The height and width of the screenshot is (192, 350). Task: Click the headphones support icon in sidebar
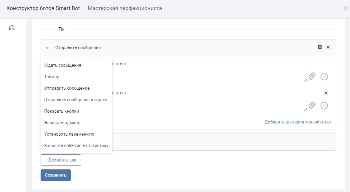click(x=12, y=28)
